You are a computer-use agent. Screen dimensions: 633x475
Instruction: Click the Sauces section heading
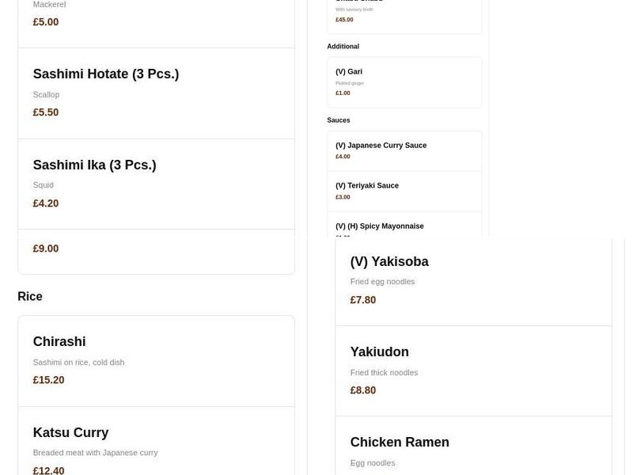pos(339,120)
